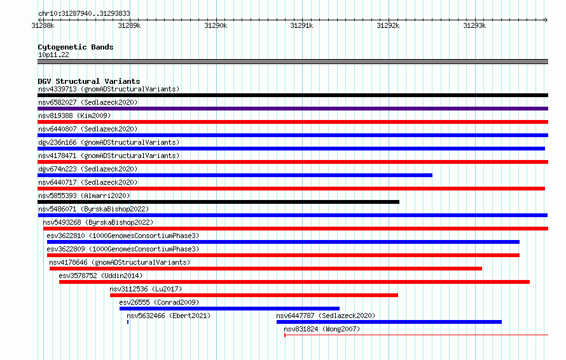Click the red nsv6440717 variant bar
The width and height of the screenshot is (566, 360).
point(291,189)
